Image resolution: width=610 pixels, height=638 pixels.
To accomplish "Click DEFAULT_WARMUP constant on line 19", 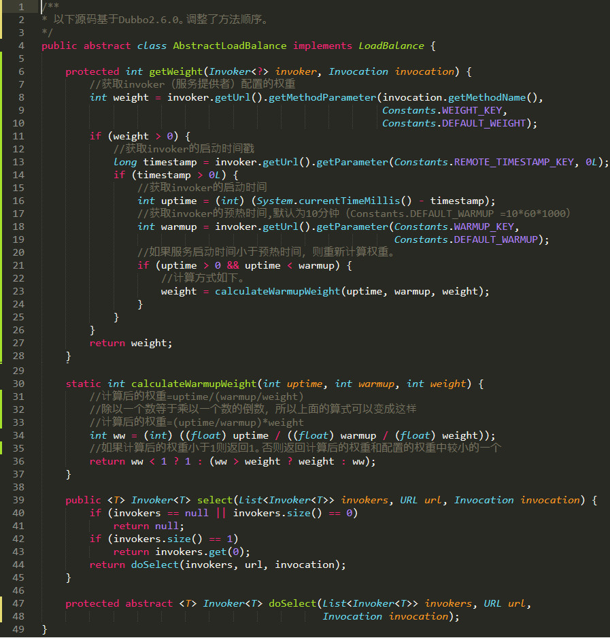I will [496, 239].
